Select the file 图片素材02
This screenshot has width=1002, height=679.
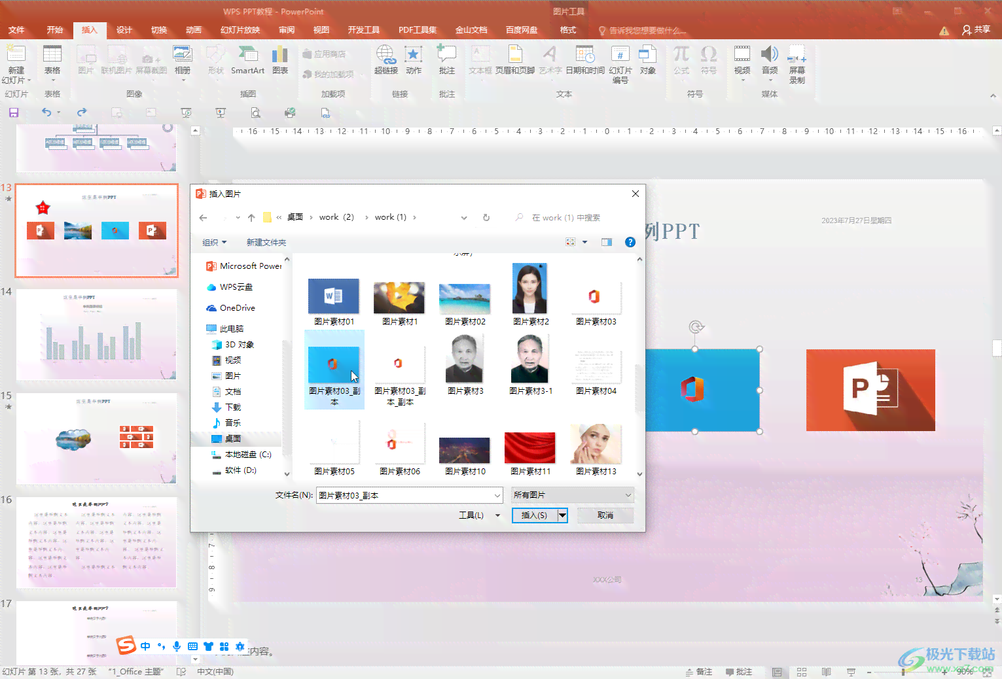(x=465, y=304)
